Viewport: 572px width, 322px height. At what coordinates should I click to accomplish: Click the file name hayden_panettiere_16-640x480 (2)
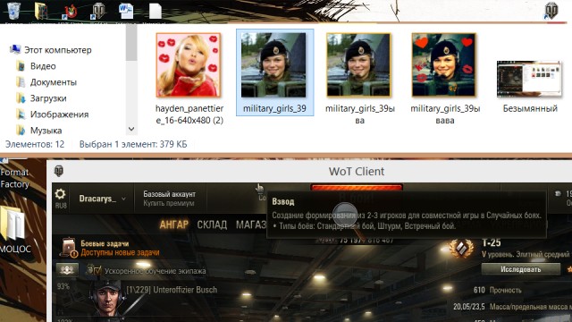coord(189,114)
